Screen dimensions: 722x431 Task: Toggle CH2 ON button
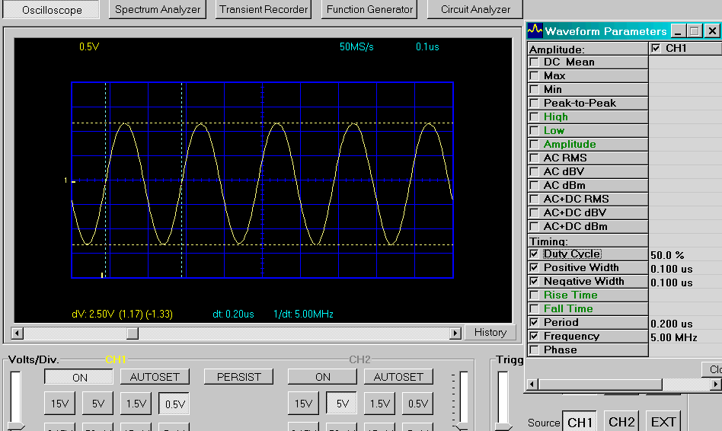pyautogui.click(x=322, y=377)
